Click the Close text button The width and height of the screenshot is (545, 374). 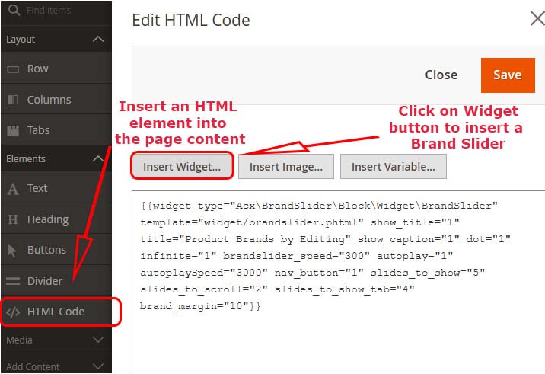(441, 75)
